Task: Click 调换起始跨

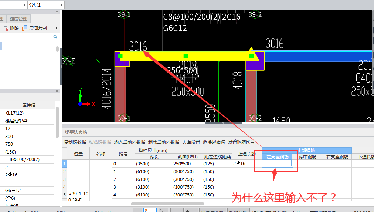Action: tap(214, 142)
